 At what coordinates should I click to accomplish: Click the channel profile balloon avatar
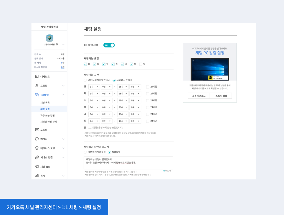point(49,38)
